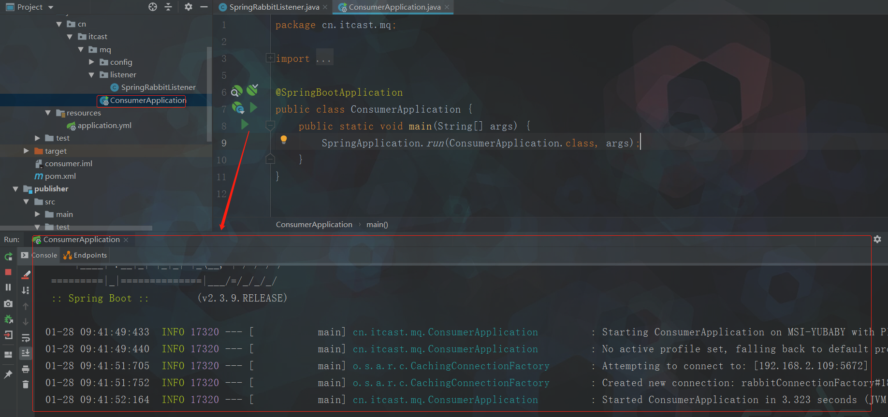Screen dimensions: 888x417
Task: Toggle scroll to end of console
Action: point(26,353)
